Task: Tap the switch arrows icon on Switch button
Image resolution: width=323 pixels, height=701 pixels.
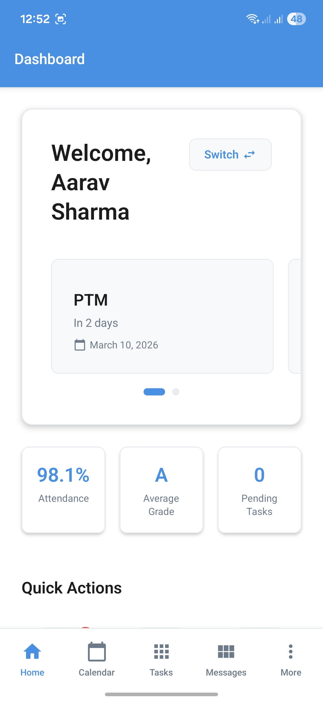Action: tap(249, 155)
